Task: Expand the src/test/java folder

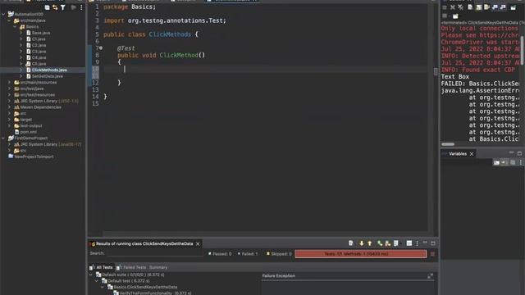Action: pyautogui.click(x=9, y=88)
